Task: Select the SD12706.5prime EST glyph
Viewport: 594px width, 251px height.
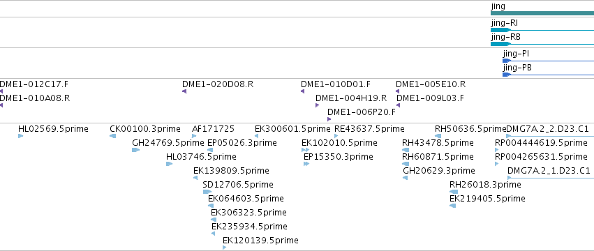Action: (x=207, y=192)
